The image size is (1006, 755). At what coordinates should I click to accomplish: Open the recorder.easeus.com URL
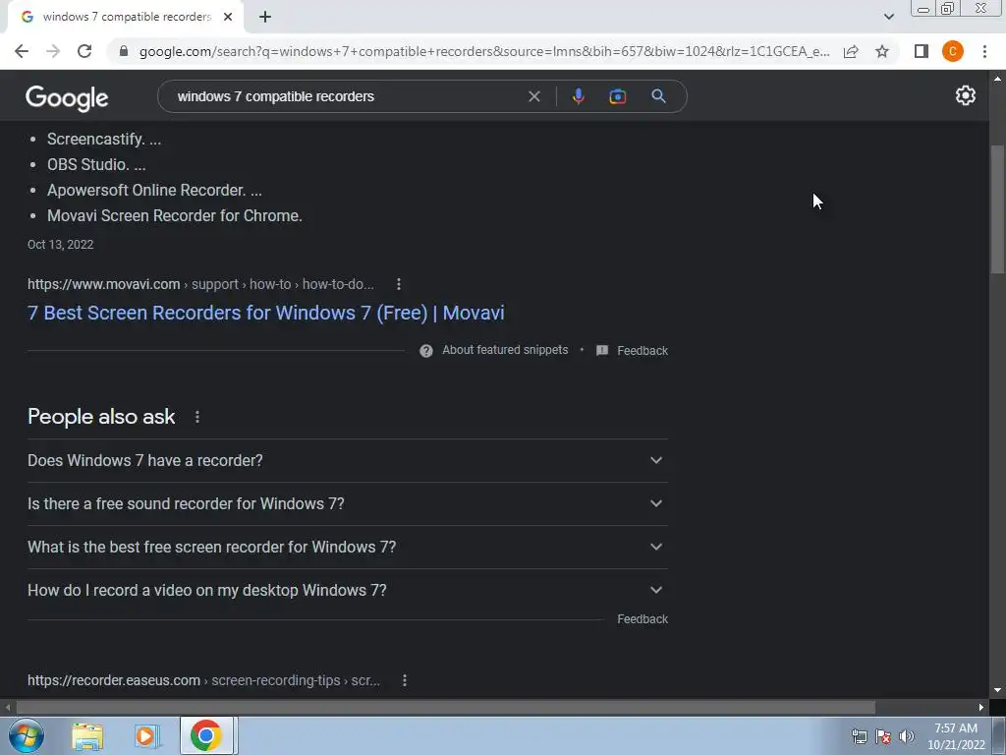203,680
